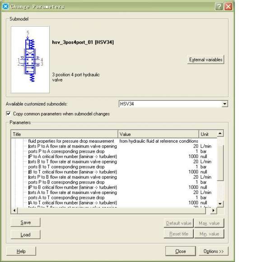Image resolution: width=271 pixels, height=262 pixels.
Task: Click the Value column header
Action: [158, 134]
